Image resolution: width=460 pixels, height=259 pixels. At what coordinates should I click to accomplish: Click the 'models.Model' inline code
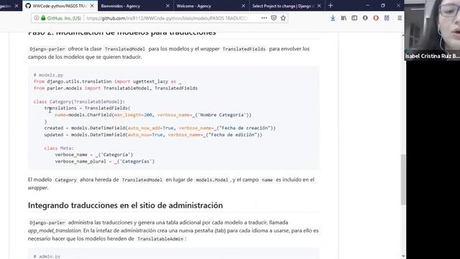[x=211, y=180]
